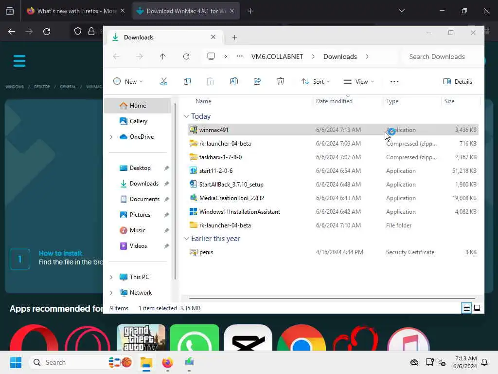Refresh the Downloads folder view
Viewport: 498px width, 374px height.
point(186,56)
